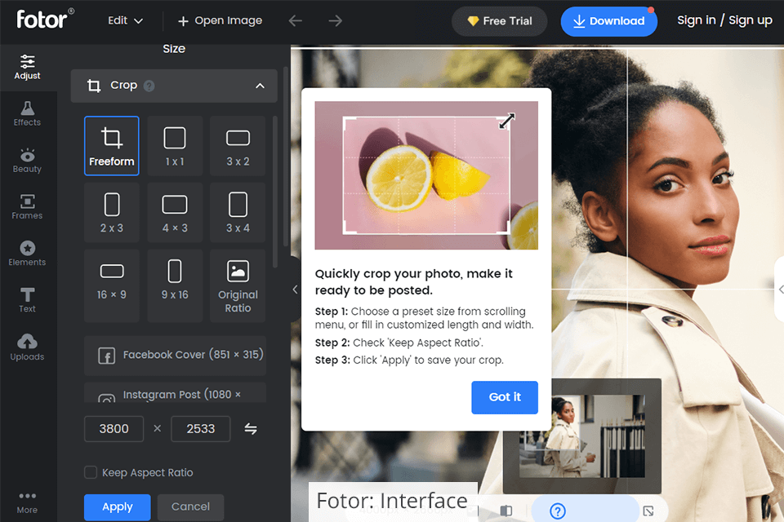The image size is (784, 522).
Task: Select the Text tool in sidebar
Action: tap(27, 300)
